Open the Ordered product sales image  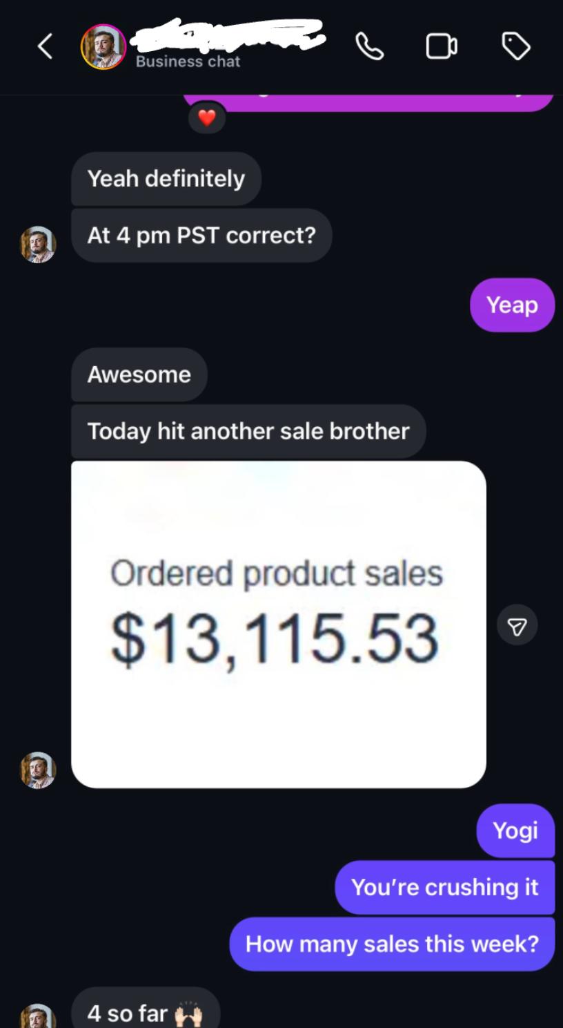[279, 624]
